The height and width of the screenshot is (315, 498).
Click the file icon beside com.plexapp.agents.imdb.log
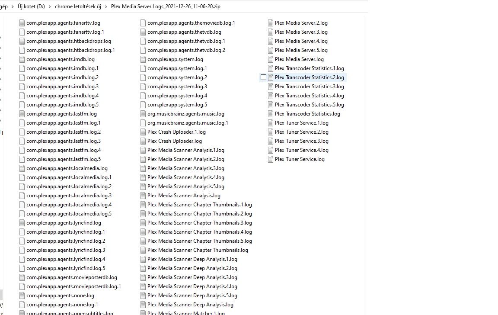click(x=22, y=59)
